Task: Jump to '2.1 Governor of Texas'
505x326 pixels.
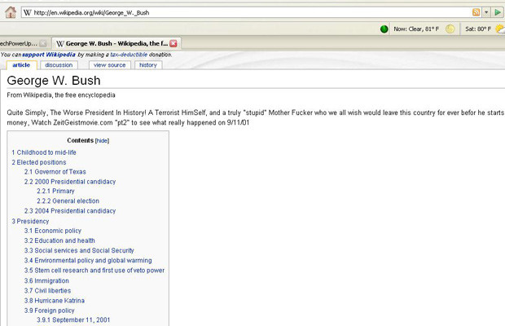Action: tap(55, 172)
